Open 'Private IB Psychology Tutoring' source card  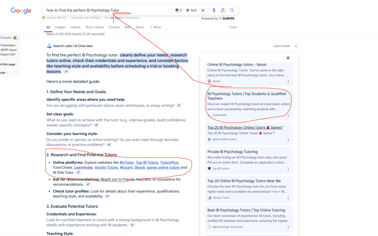point(249,160)
